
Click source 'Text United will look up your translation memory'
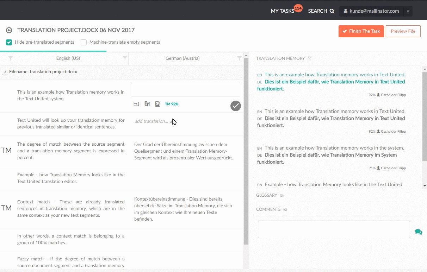pyautogui.click(x=71, y=124)
